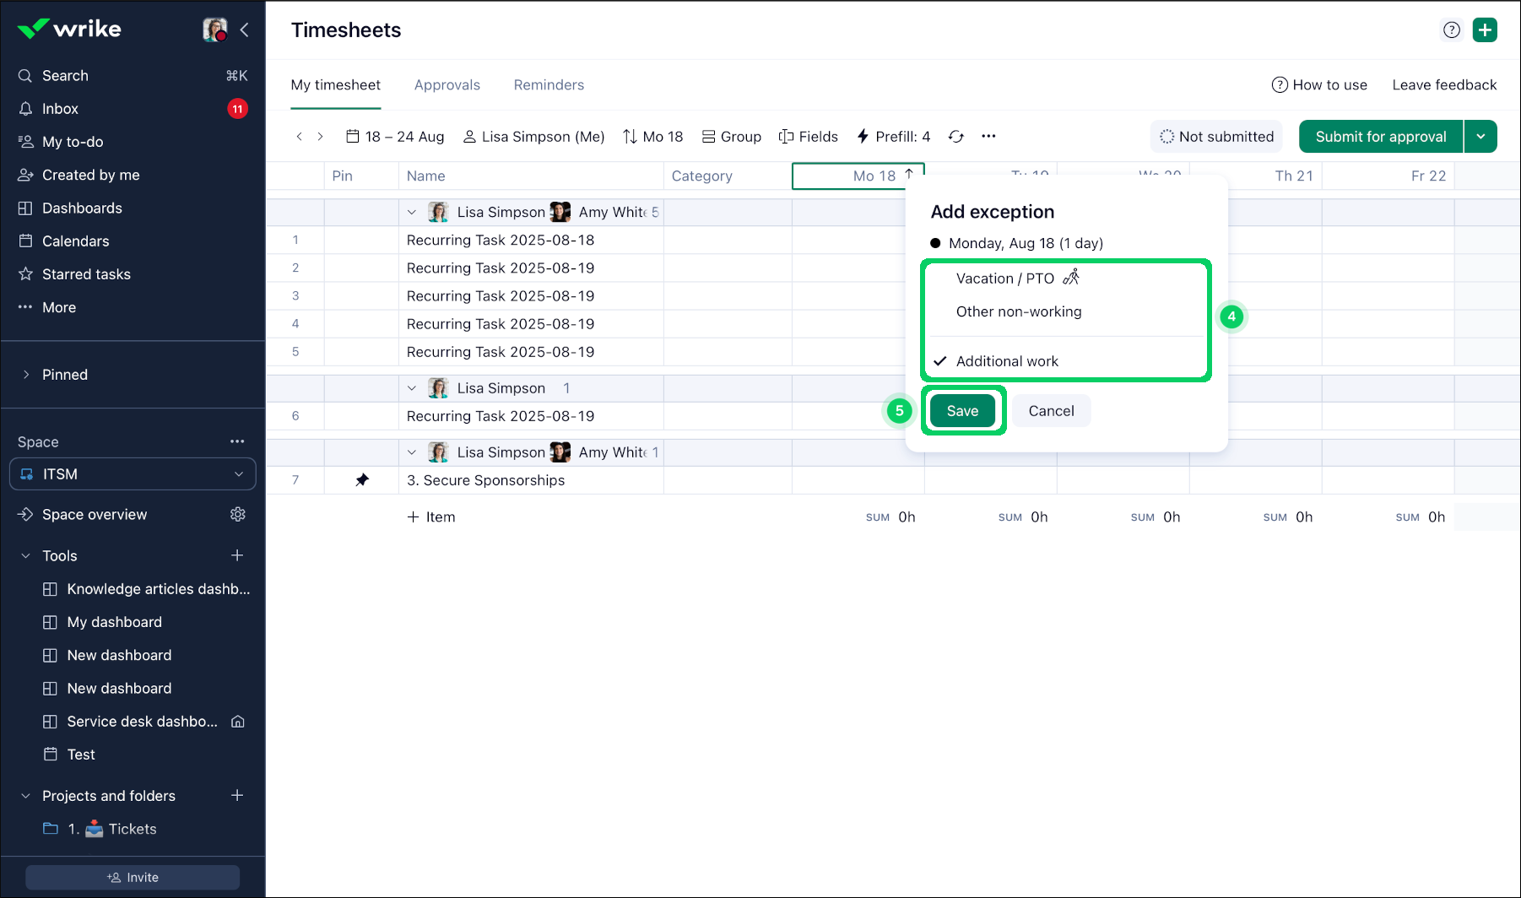Go to previous week arrow
Viewport: 1521px width, 898px height.
299,137
